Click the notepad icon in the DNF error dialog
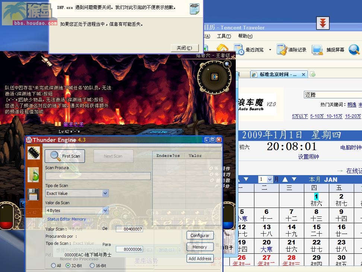362x272 pixels. [x=194, y=9]
